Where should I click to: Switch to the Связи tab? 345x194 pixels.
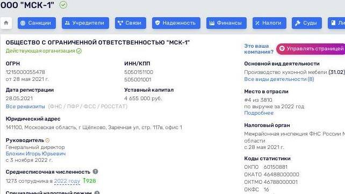pyautogui.click(x=131, y=23)
